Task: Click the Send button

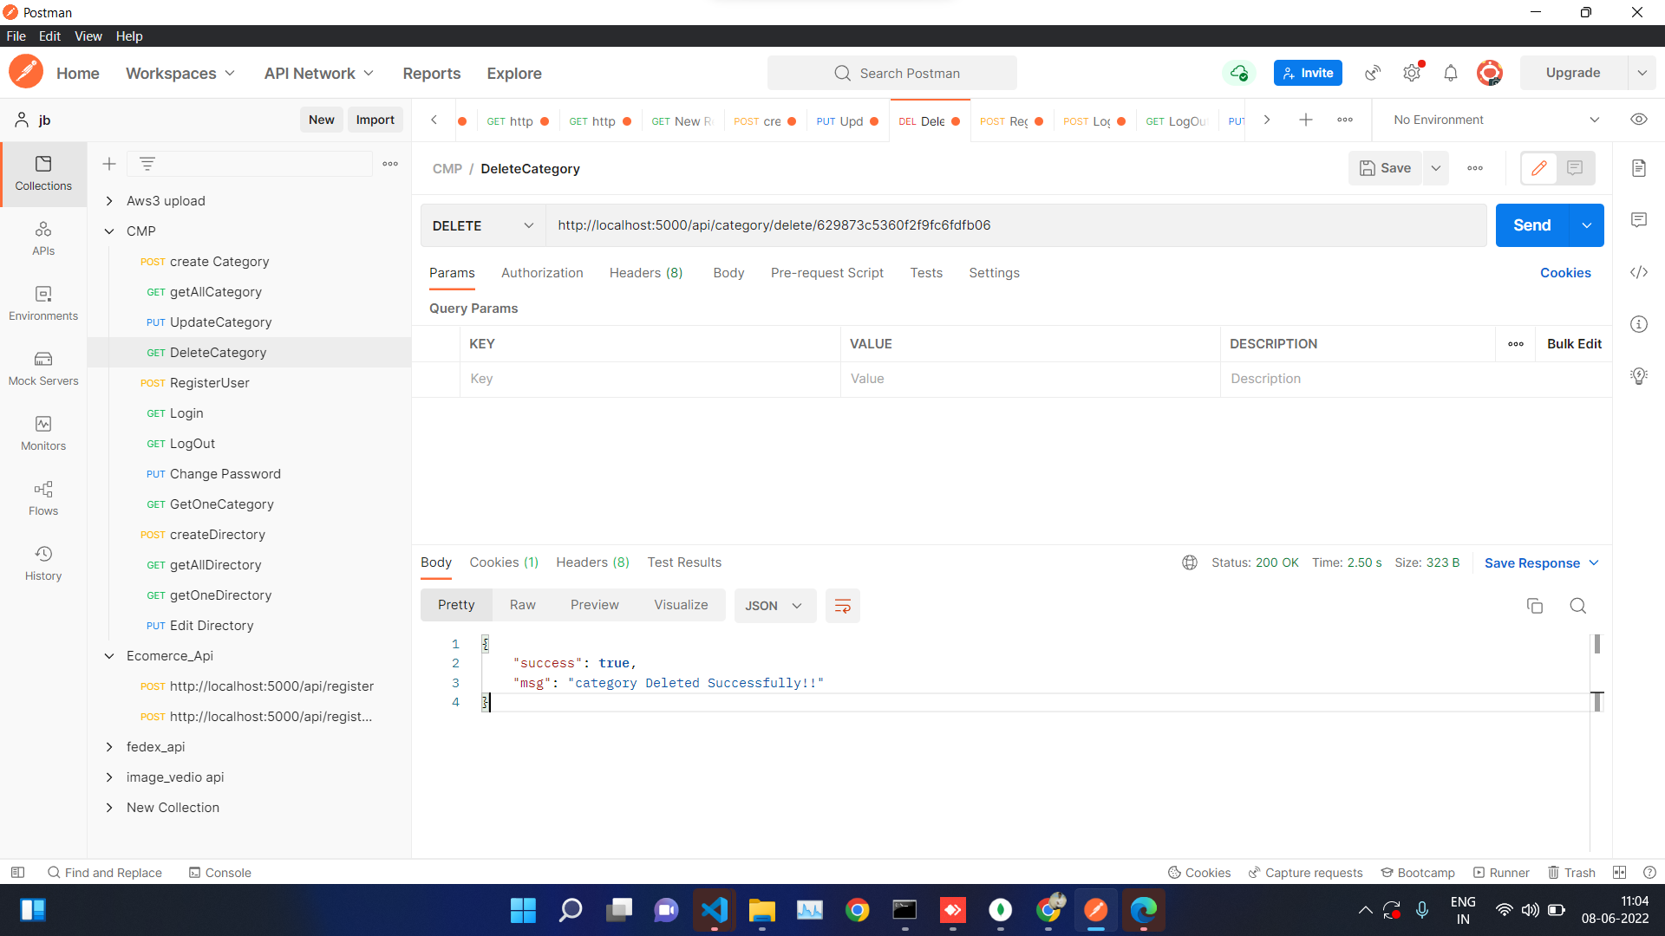Action: (1532, 225)
